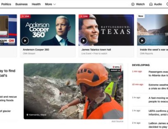This screenshot has height=129, width=168.
Task: Click Add Source below the photo
Action: pos(117,121)
